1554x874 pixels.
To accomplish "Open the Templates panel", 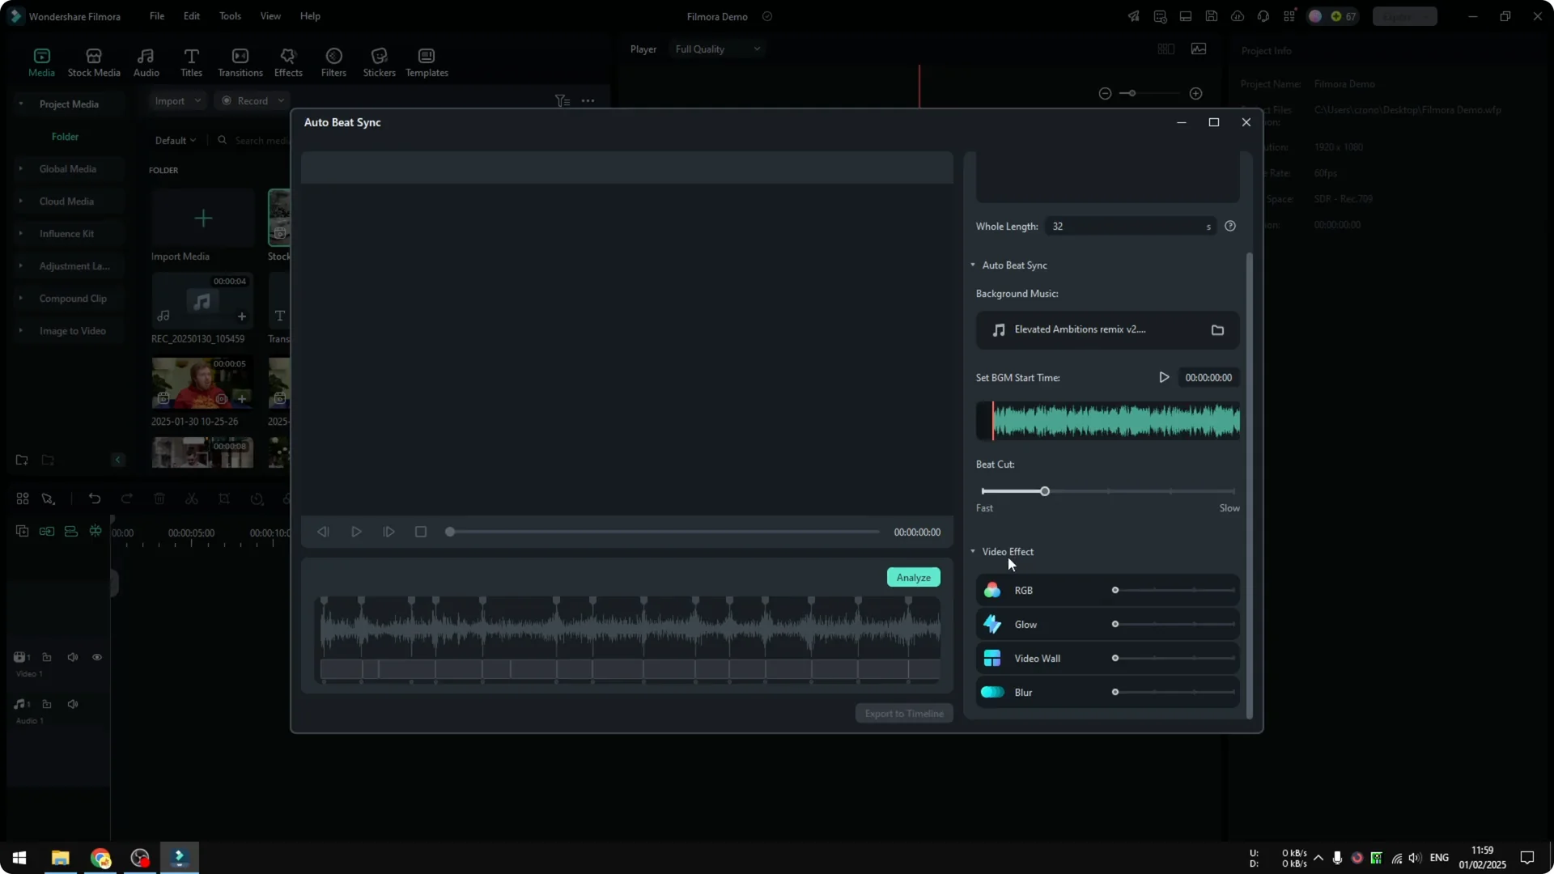I will 426,62.
